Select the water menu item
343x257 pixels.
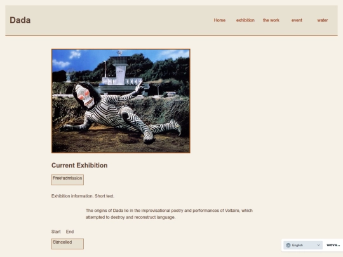[323, 20]
